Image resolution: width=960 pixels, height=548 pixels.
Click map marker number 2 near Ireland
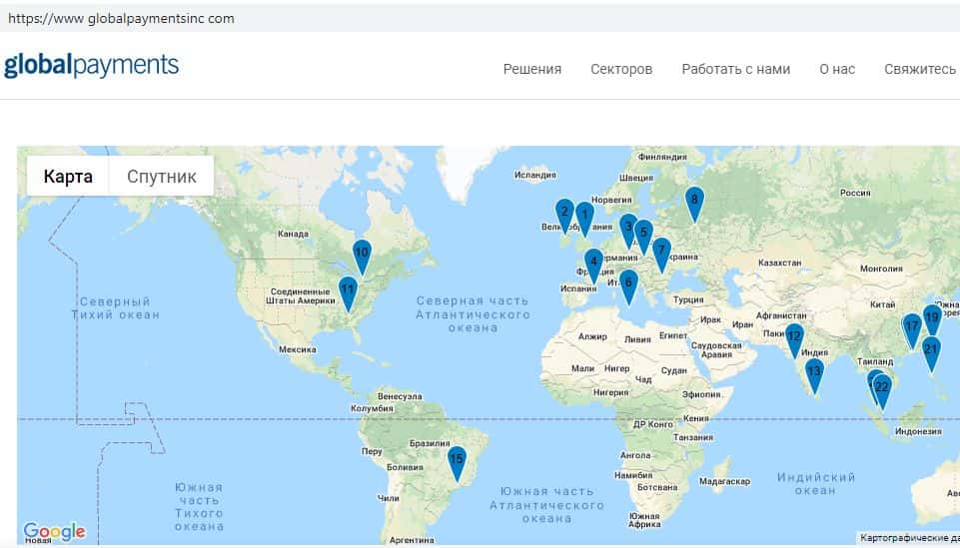(564, 212)
